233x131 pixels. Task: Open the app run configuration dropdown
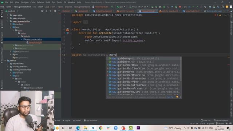pos(121,7)
